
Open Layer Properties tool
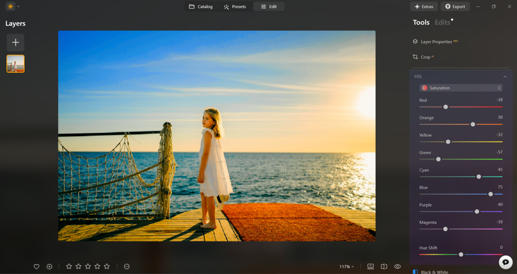(435, 42)
